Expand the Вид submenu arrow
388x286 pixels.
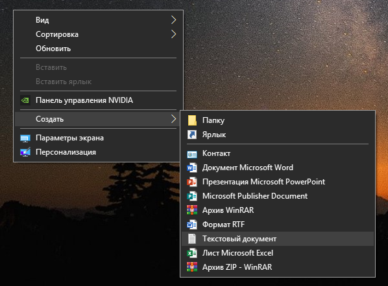click(x=173, y=20)
